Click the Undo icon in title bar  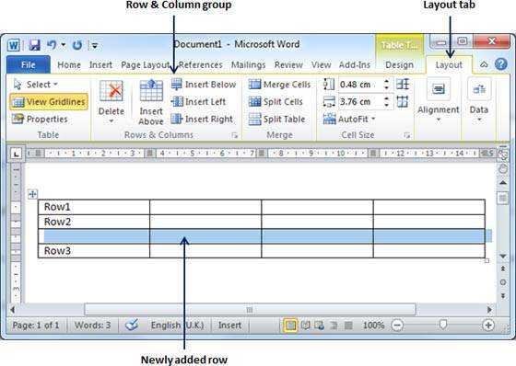52,45
